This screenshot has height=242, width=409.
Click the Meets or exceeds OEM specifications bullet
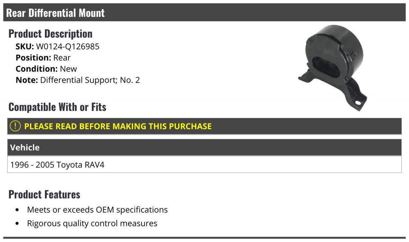click(97, 210)
